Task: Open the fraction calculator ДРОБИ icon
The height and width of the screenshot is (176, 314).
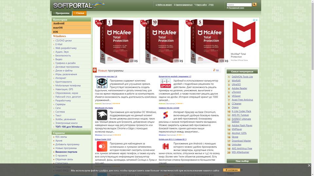Action: click(x=166, y=83)
